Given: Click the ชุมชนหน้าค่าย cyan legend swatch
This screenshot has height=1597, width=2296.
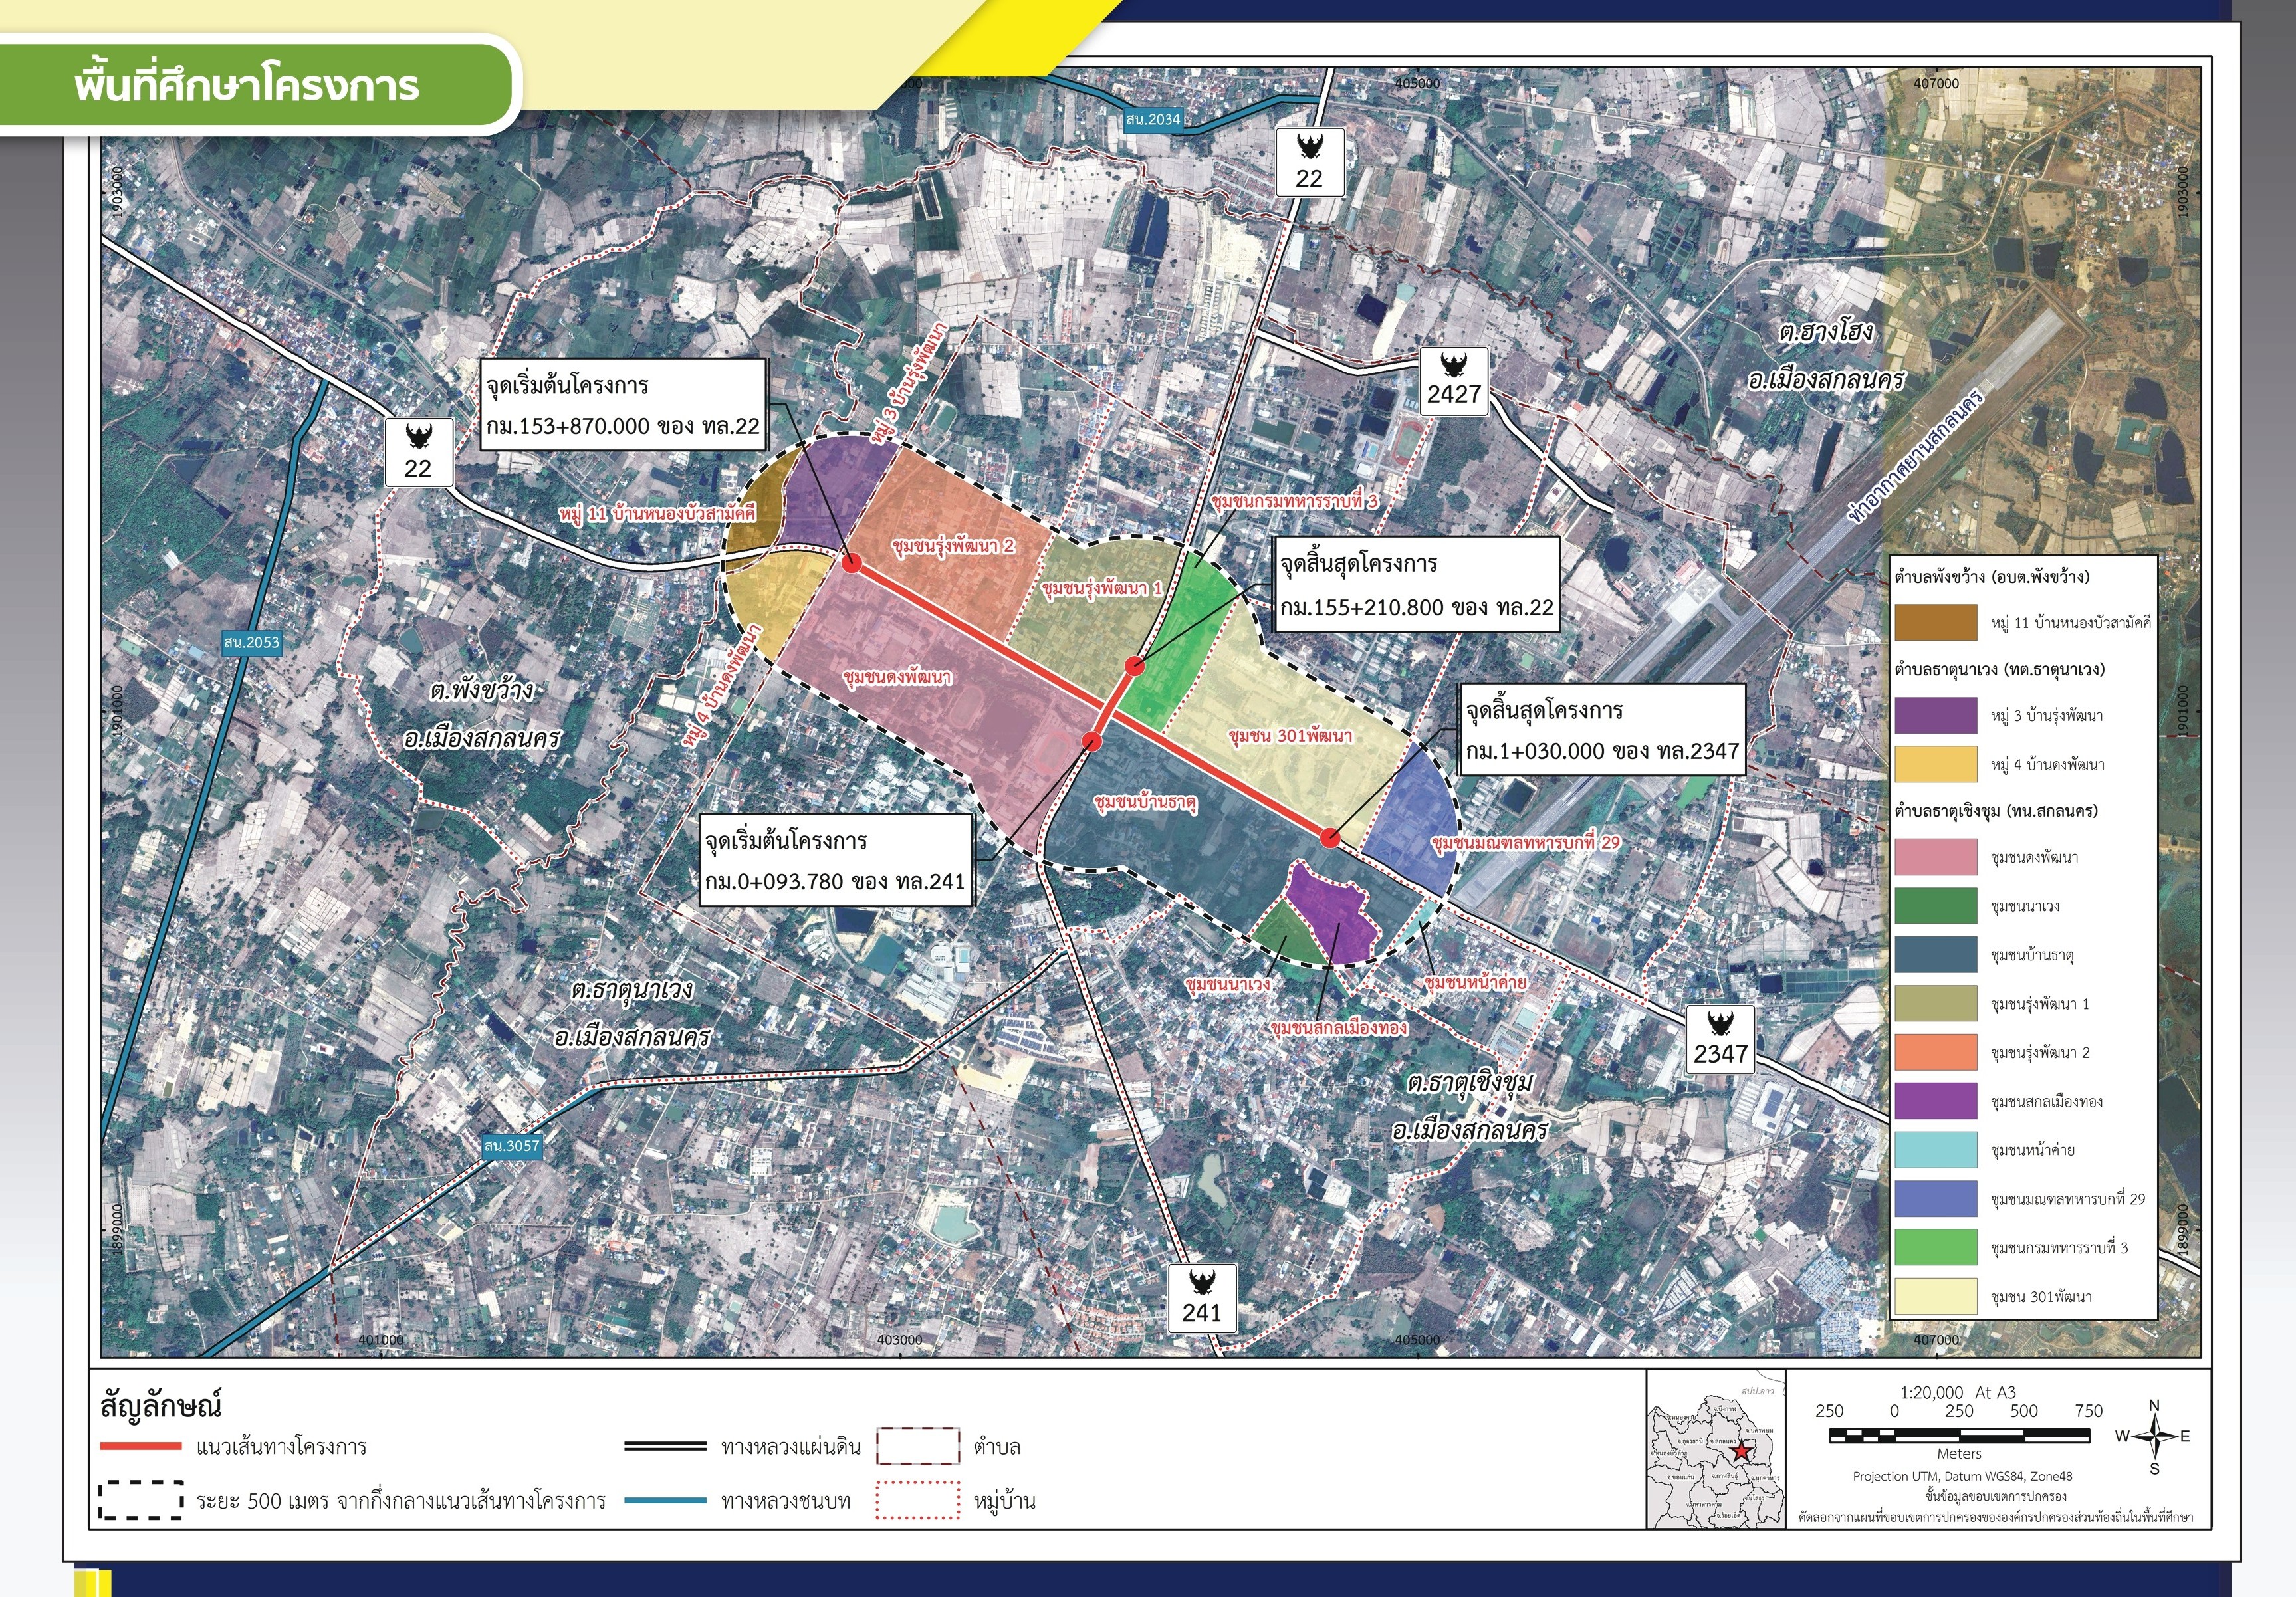Looking at the screenshot, I should click(x=1935, y=1150).
